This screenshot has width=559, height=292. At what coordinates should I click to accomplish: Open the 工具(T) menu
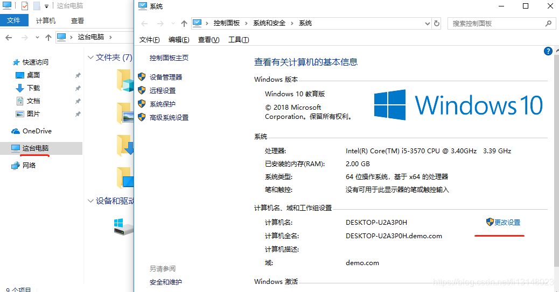239,40
